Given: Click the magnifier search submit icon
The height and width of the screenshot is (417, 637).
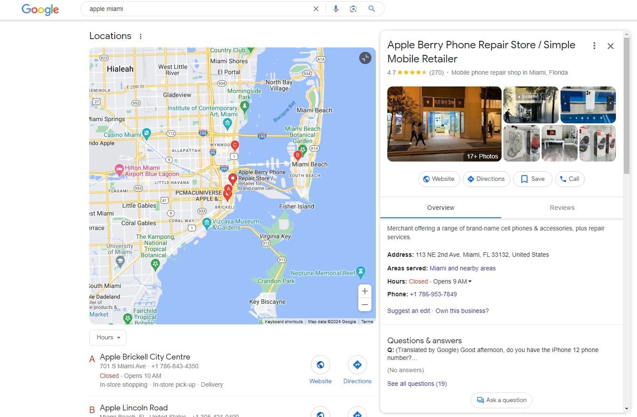Looking at the screenshot, I should (371, 9).
